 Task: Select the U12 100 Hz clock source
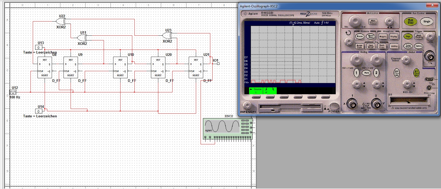[13, 92]
